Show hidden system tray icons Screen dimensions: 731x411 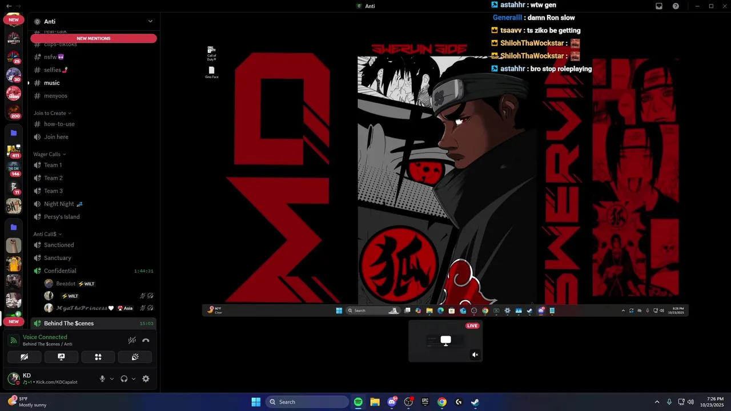point(657,402)
